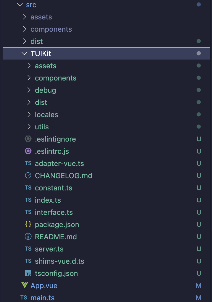The image size is (212, 302).
Task: Expand the debug folder
Action: [x=29, y=90]
